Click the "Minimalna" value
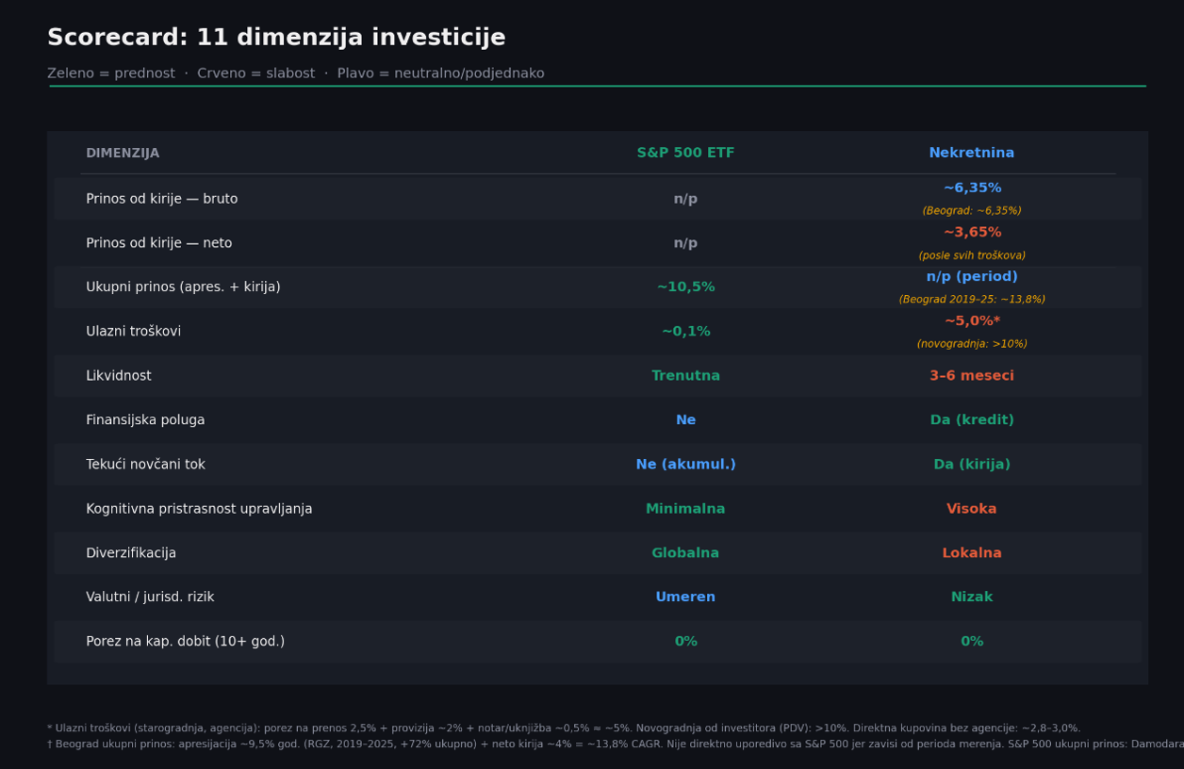Viewport: 1184px width, 769px height. [685, 509]
